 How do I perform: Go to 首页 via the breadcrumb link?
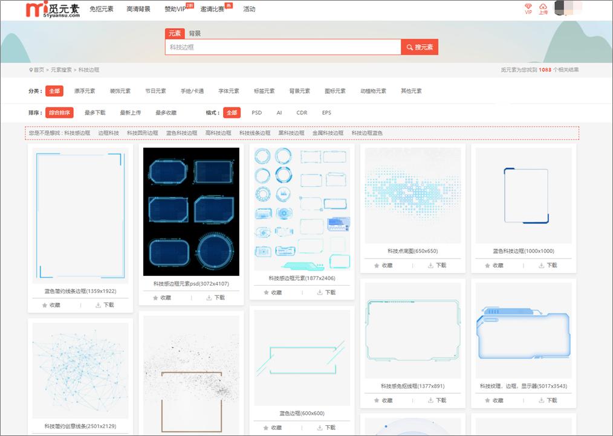pos(36,69)
